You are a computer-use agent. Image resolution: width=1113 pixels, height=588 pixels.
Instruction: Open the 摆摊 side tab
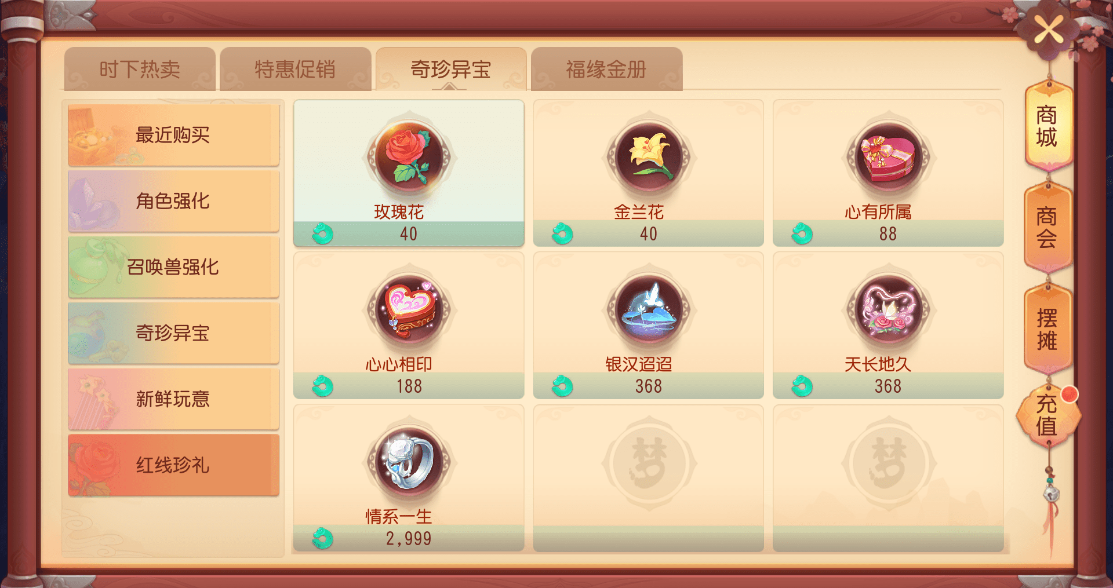pyautogui.click(x=1047, y=329)
